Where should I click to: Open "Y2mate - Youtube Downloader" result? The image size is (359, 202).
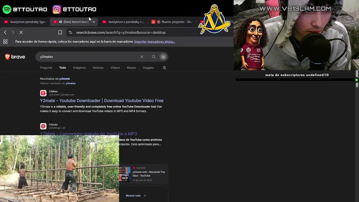click(102, 100)
